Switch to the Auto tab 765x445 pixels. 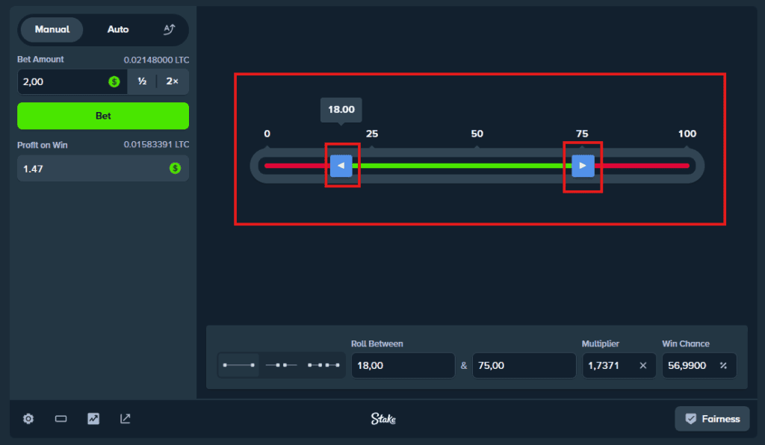tap(118, 30)
